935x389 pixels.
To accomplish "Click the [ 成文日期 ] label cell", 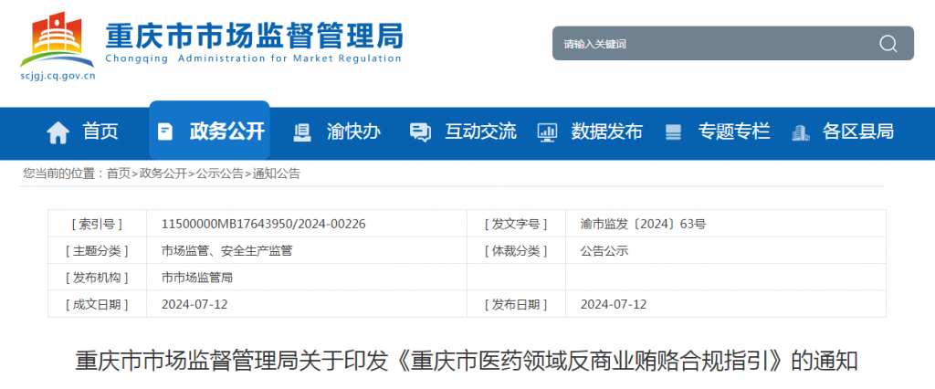I will point(97,304).
